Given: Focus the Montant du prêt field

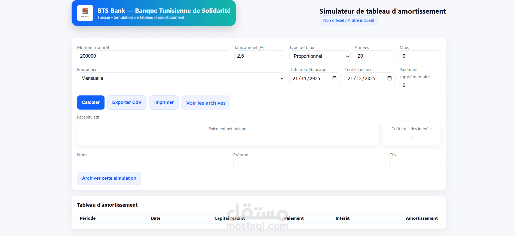Looking at the screenshot, I should pos(154,56).
